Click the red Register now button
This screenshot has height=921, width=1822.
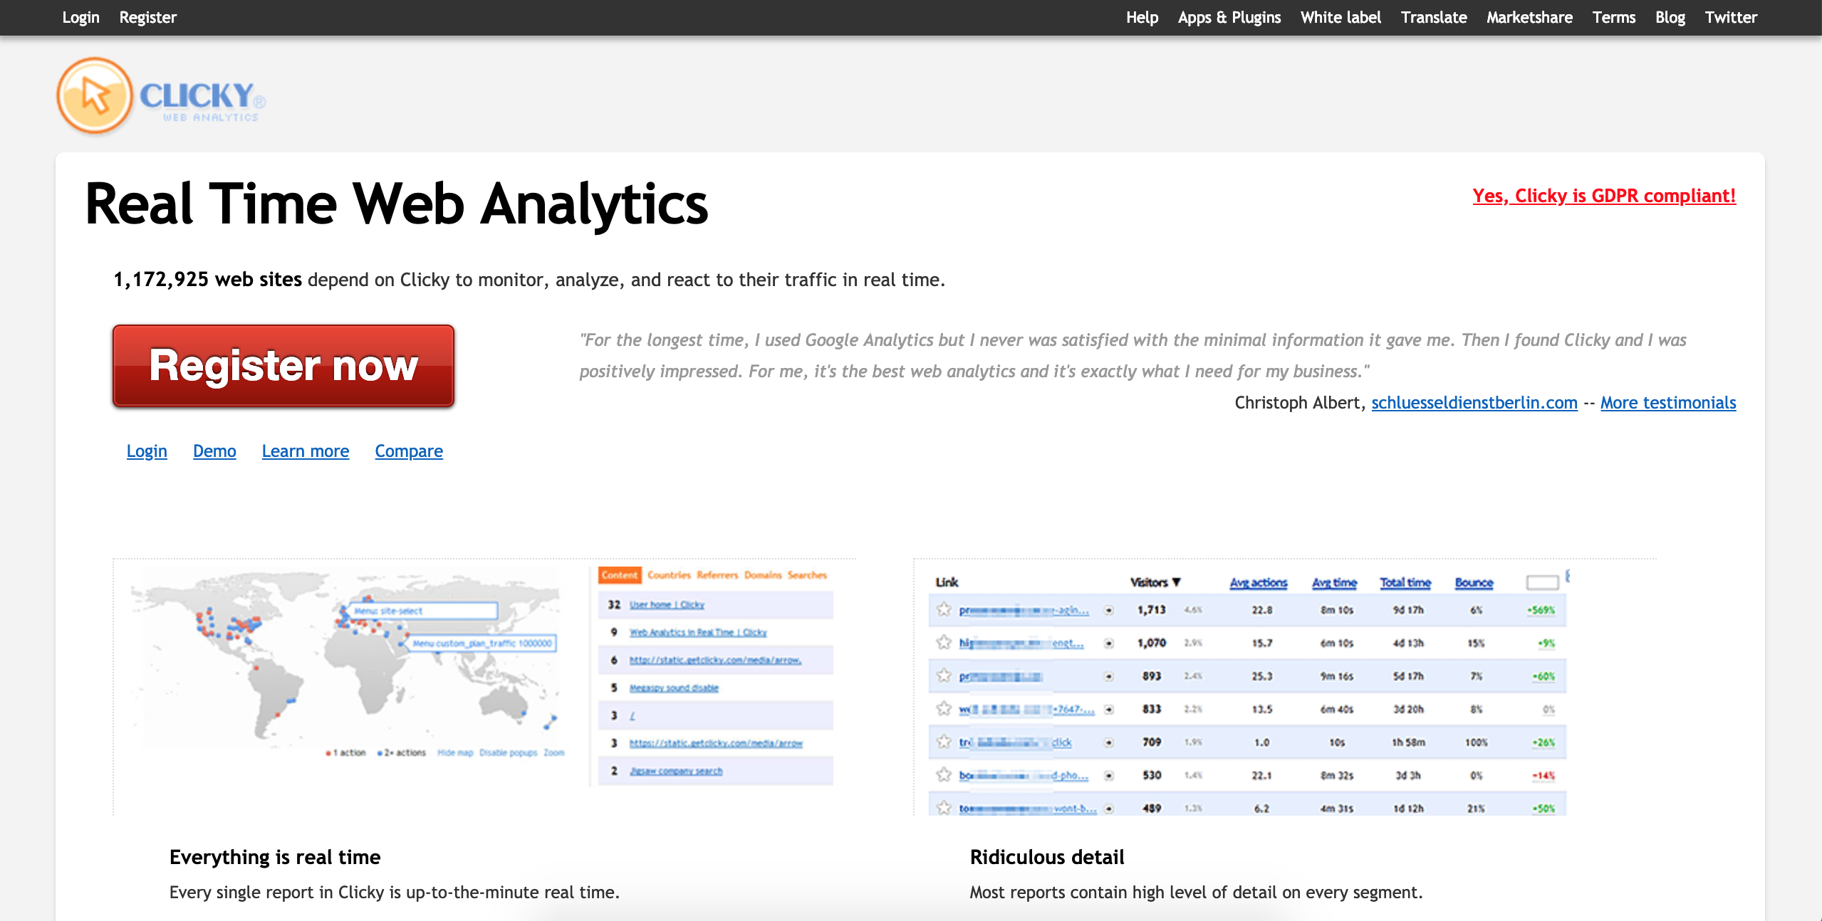click(283, 366)
